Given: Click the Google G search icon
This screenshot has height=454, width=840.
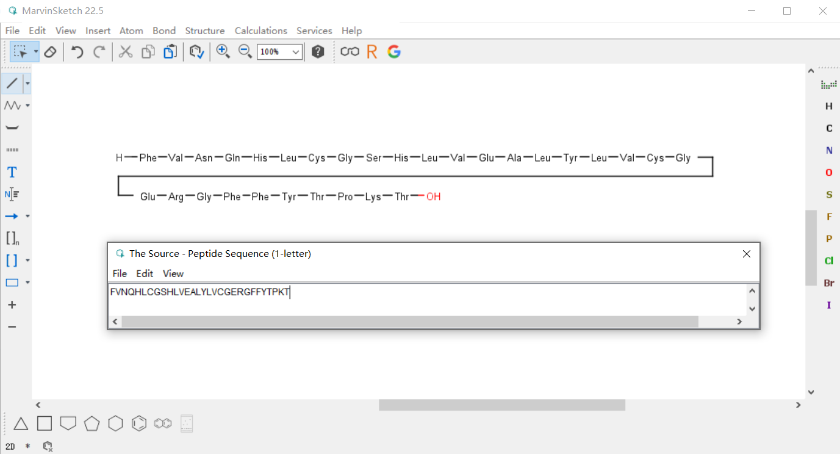Looking at the screenshot, I should (394, 52).
